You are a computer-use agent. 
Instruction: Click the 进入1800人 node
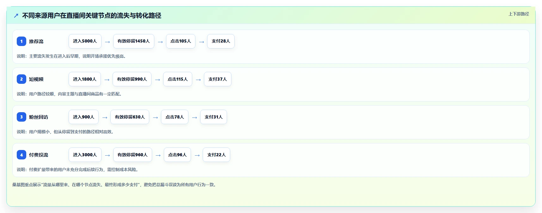pyautogui.click(x=85, y=79)
